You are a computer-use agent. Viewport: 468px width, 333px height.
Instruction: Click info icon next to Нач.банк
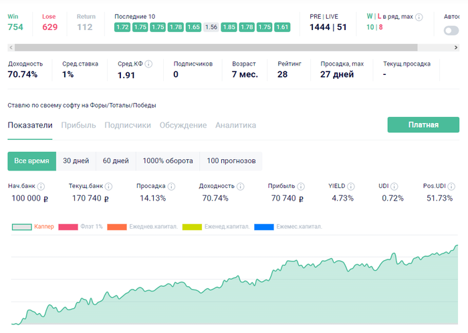pos(41,186)
